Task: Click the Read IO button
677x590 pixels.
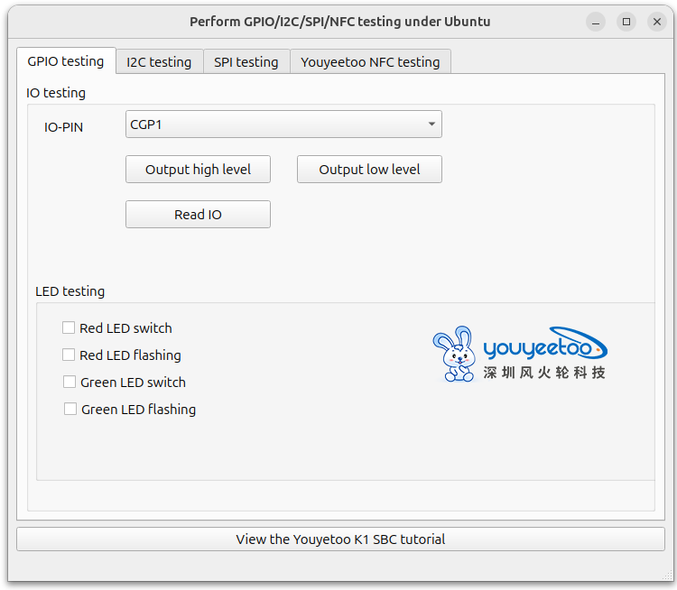Action: 198,215
